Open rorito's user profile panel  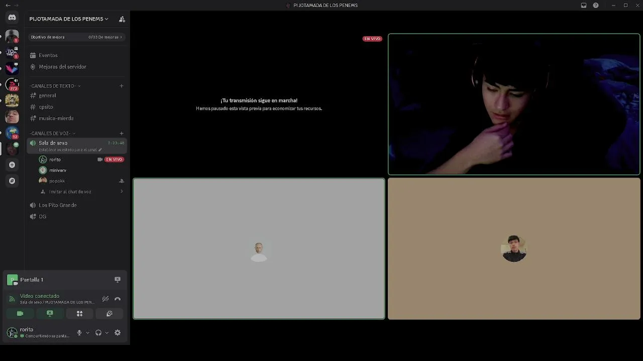[x=38, y=332]
